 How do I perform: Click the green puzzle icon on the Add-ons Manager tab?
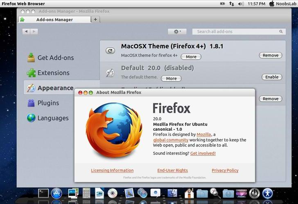click(x=22, y=20)
